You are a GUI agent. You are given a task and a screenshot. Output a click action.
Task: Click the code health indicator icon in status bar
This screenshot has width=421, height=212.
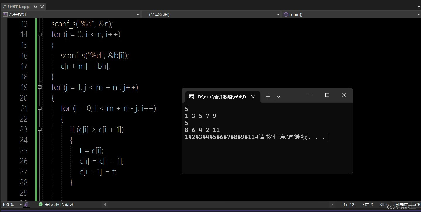click(26, 205)
